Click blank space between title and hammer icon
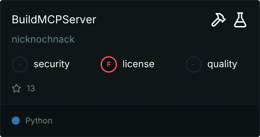This screenshot has width=260, height=137. 154,20
